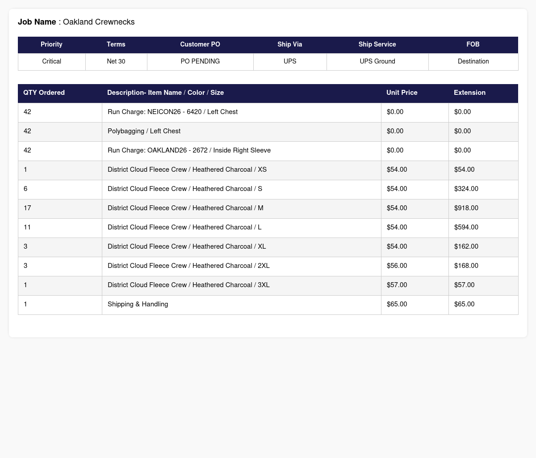
Task: Select Heathered Charcoal / 2XL fleece row description
Action: click(188, 266)
